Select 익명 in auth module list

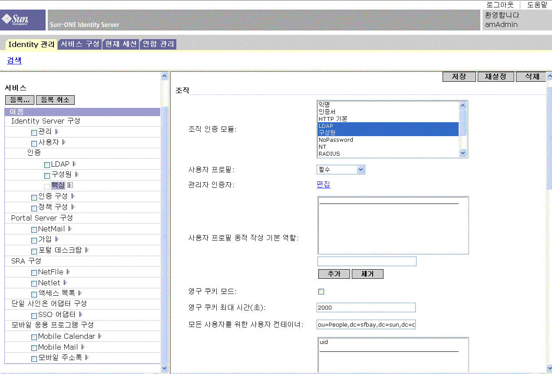point(388,105)
